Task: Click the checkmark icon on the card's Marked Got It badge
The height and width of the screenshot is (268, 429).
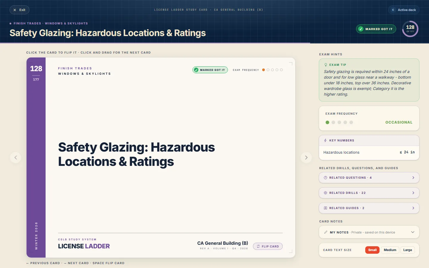Action: pyautogui.click(x=196, y=70)
